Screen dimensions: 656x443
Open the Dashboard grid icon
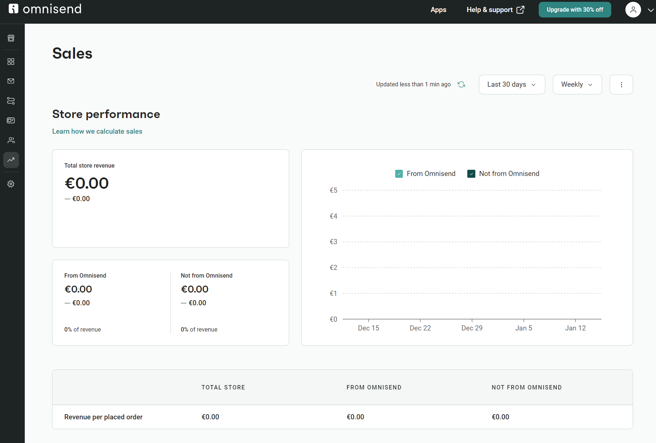click(x=11, y=62)
